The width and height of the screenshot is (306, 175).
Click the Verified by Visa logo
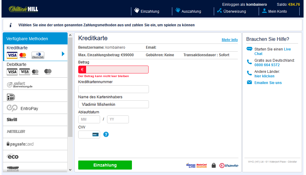pyautogui.click(x=191, y=165)
